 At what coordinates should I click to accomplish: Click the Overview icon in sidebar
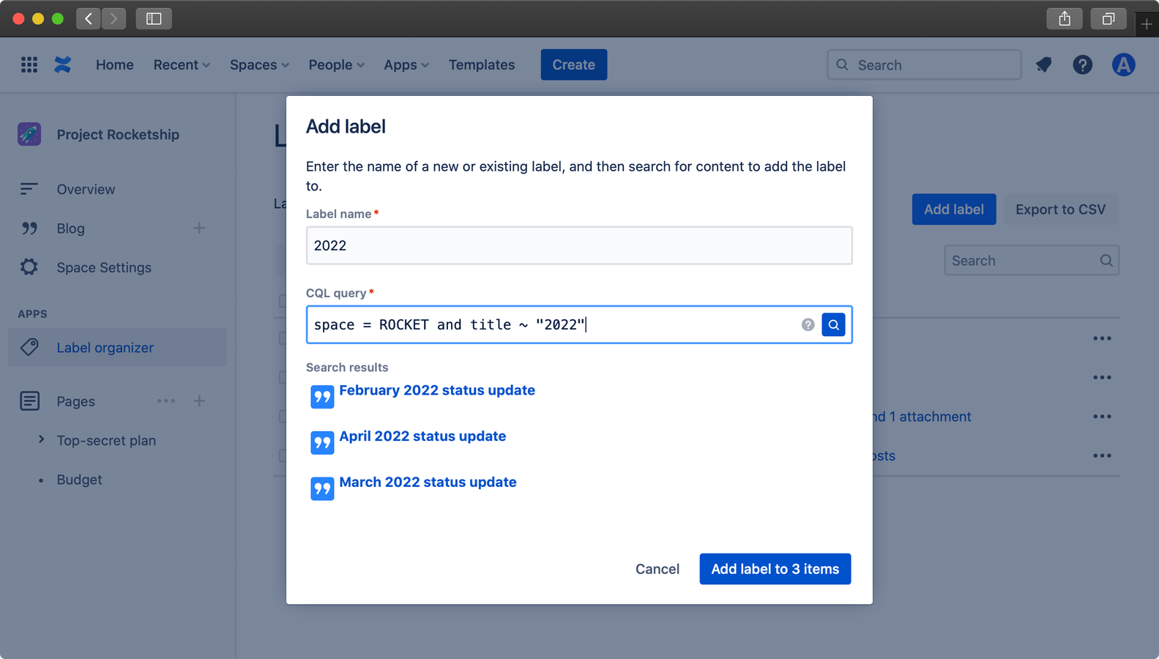29,189
